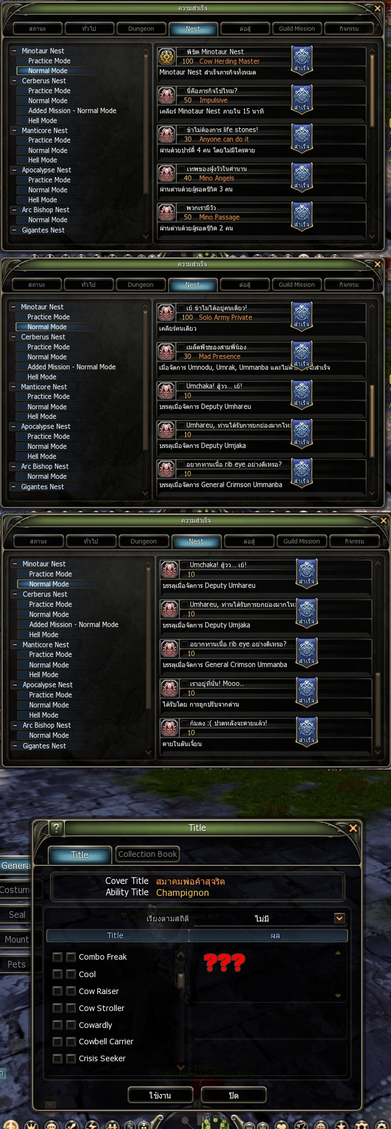Open the question mark help icon in the Title window
391x1129 pixels.
pos(56,828)
